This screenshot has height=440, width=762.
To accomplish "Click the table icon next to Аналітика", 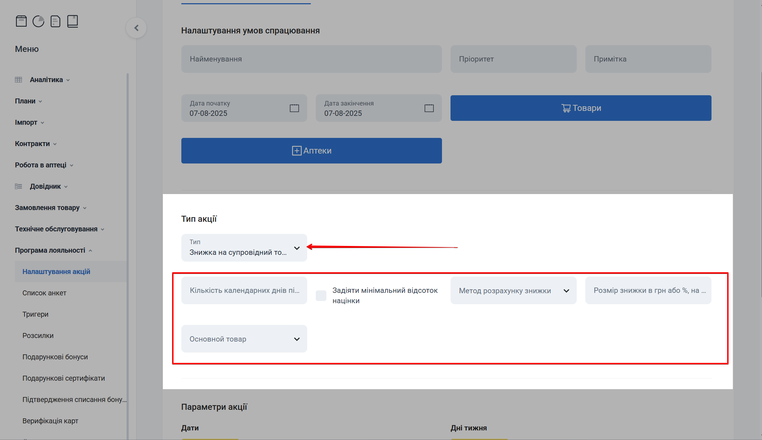I will click(18, 79).
